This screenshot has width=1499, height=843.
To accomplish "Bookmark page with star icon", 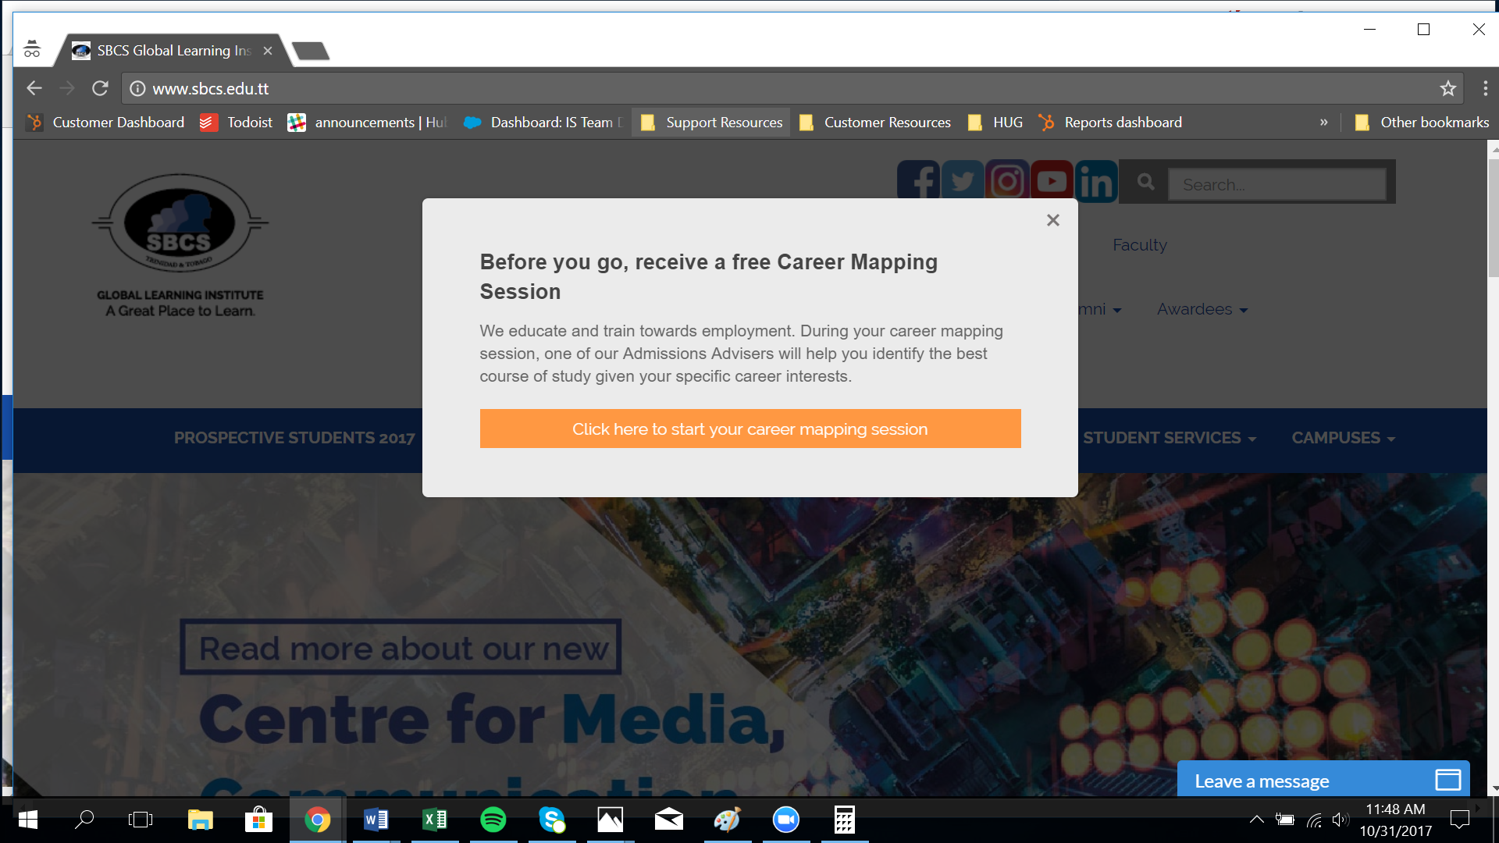I will (1448, 88).
